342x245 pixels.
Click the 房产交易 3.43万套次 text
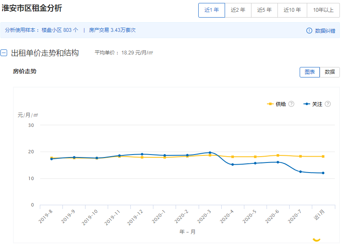(x=112, y=30)
